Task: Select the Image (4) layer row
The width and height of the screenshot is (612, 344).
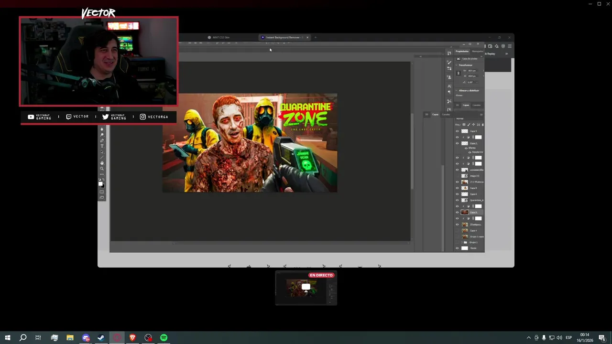Action: point(469,176)
